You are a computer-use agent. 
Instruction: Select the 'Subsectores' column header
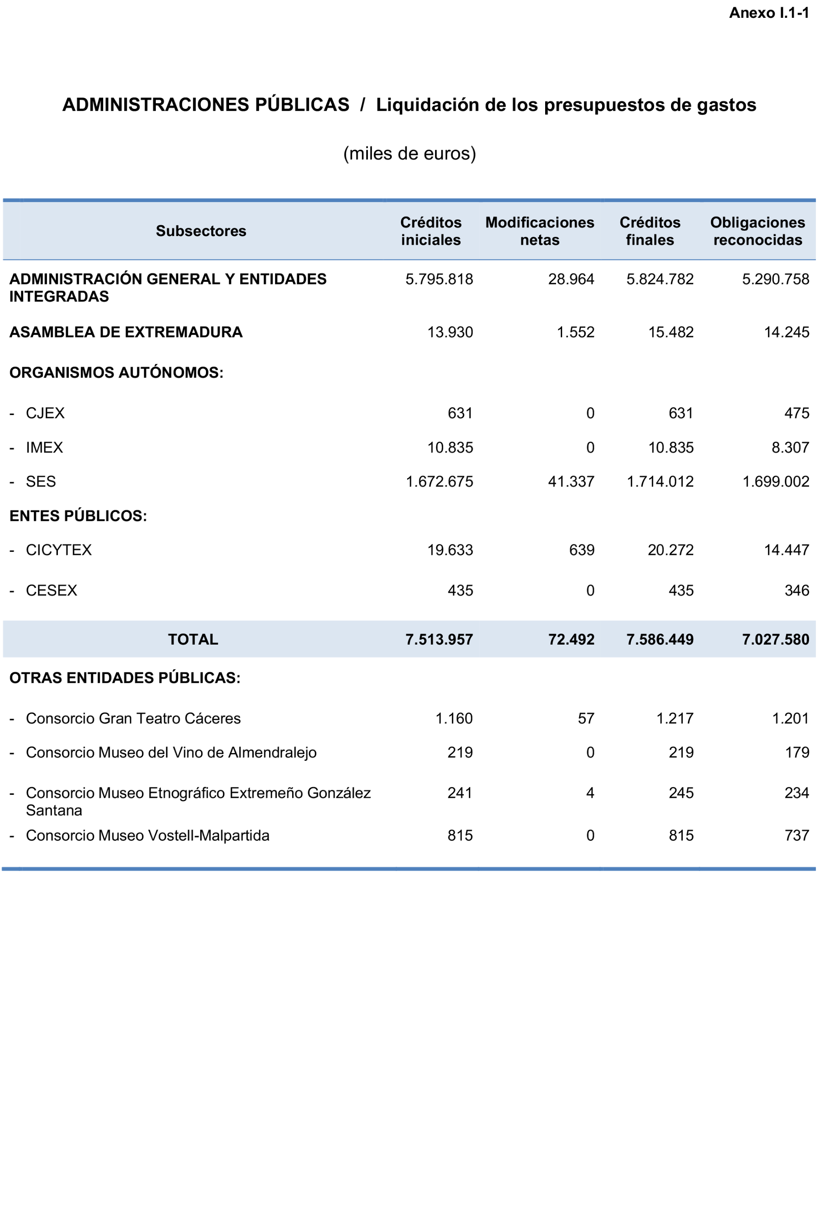tap(201, 231)
